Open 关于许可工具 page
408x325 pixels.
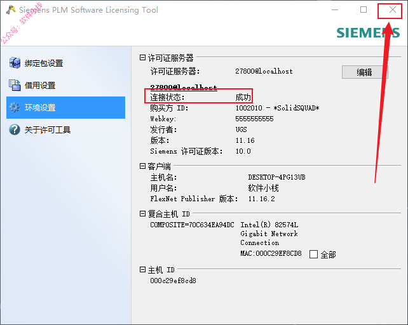(65, 129)
